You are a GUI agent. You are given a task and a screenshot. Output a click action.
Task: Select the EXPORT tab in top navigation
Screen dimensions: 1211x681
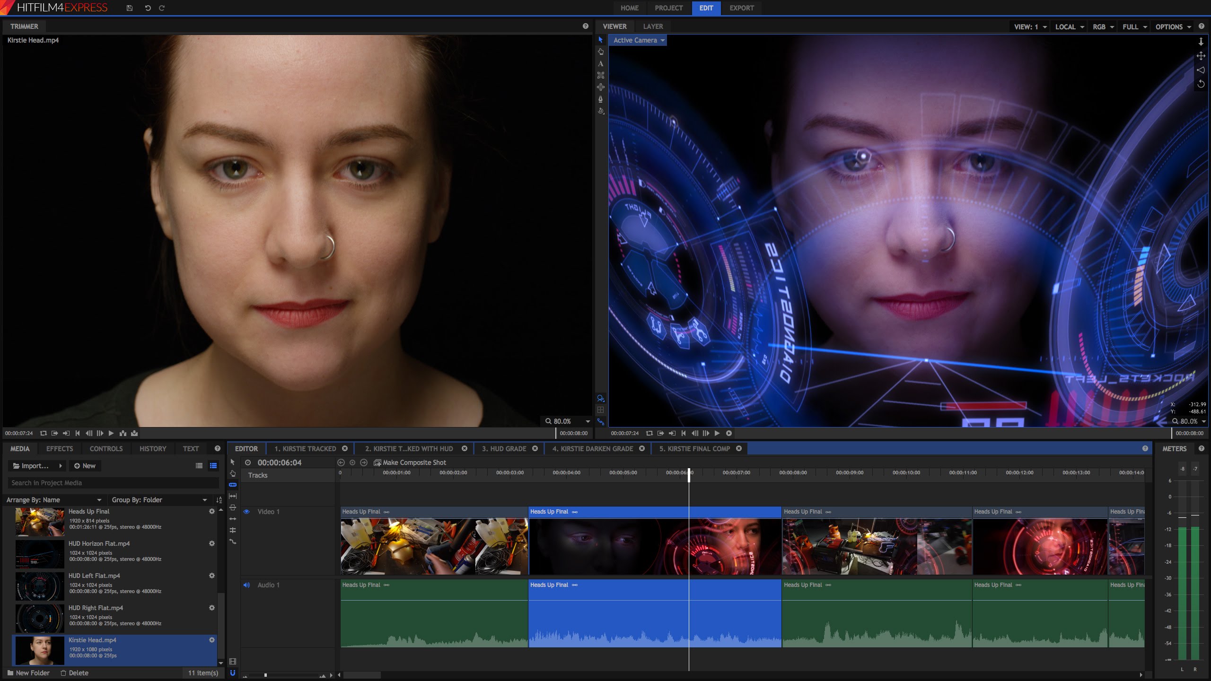[741, 8]
